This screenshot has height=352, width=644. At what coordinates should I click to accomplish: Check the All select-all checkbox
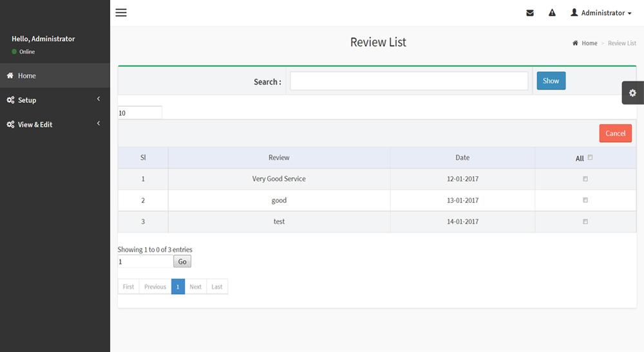point(590,157)
